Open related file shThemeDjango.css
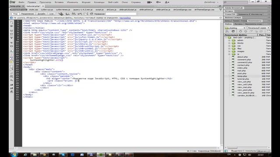The width and height of the screenshot is (280, 157). [x=204, y=10]
